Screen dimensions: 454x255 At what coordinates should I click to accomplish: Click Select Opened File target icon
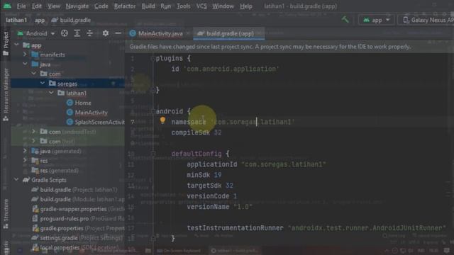coord(65,33)
